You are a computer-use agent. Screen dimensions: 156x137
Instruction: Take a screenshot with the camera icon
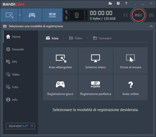point(151,15)
